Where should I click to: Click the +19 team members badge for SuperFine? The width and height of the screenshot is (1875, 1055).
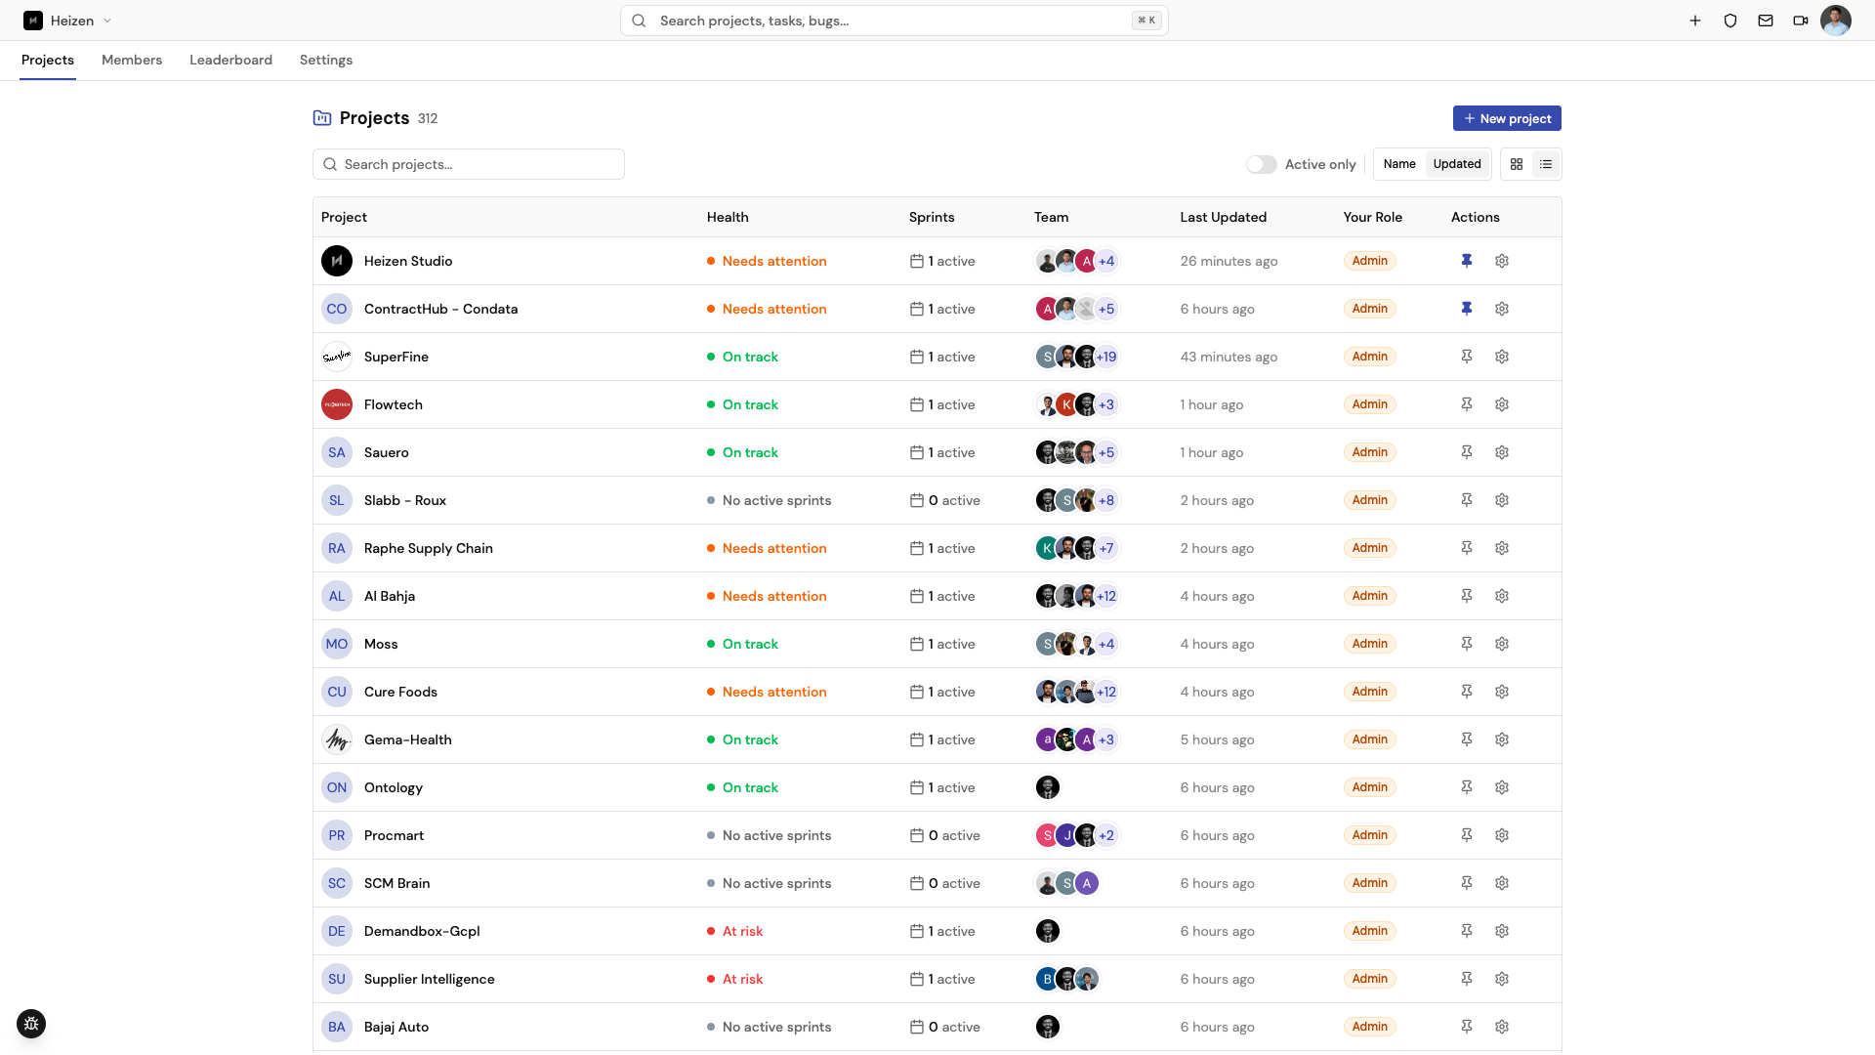coord(1106,357)
